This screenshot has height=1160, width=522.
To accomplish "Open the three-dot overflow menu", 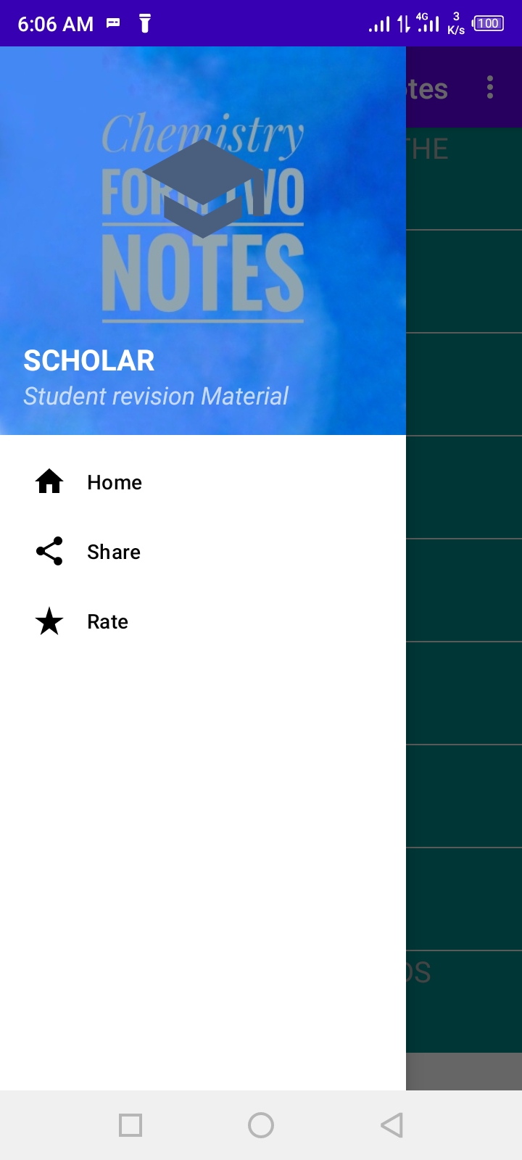I will click(490, 88).
